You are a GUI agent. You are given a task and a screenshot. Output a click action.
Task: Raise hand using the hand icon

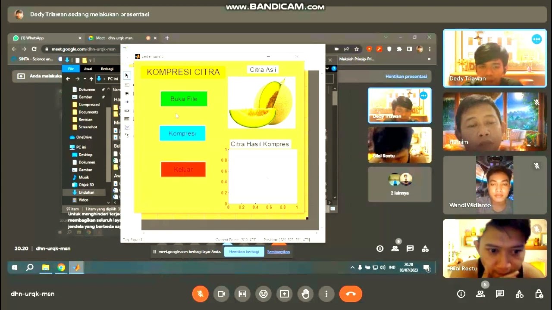coord(306,294)
